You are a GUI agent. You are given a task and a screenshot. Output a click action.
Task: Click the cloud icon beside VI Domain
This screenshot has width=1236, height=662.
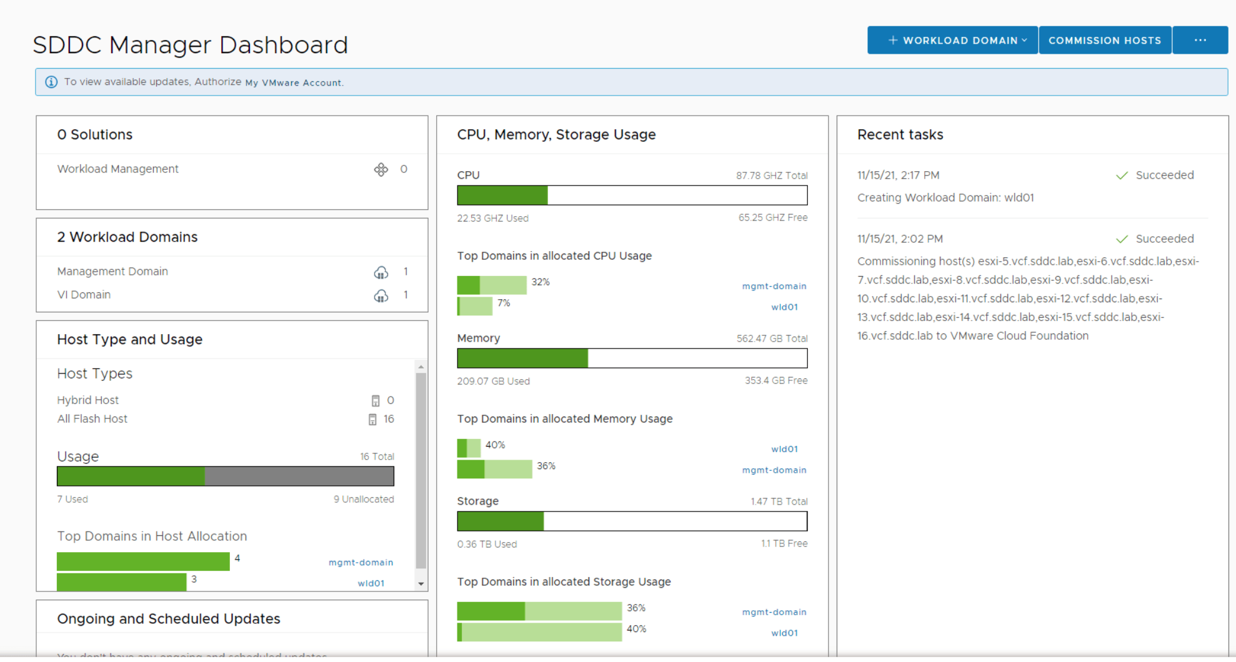381,294
